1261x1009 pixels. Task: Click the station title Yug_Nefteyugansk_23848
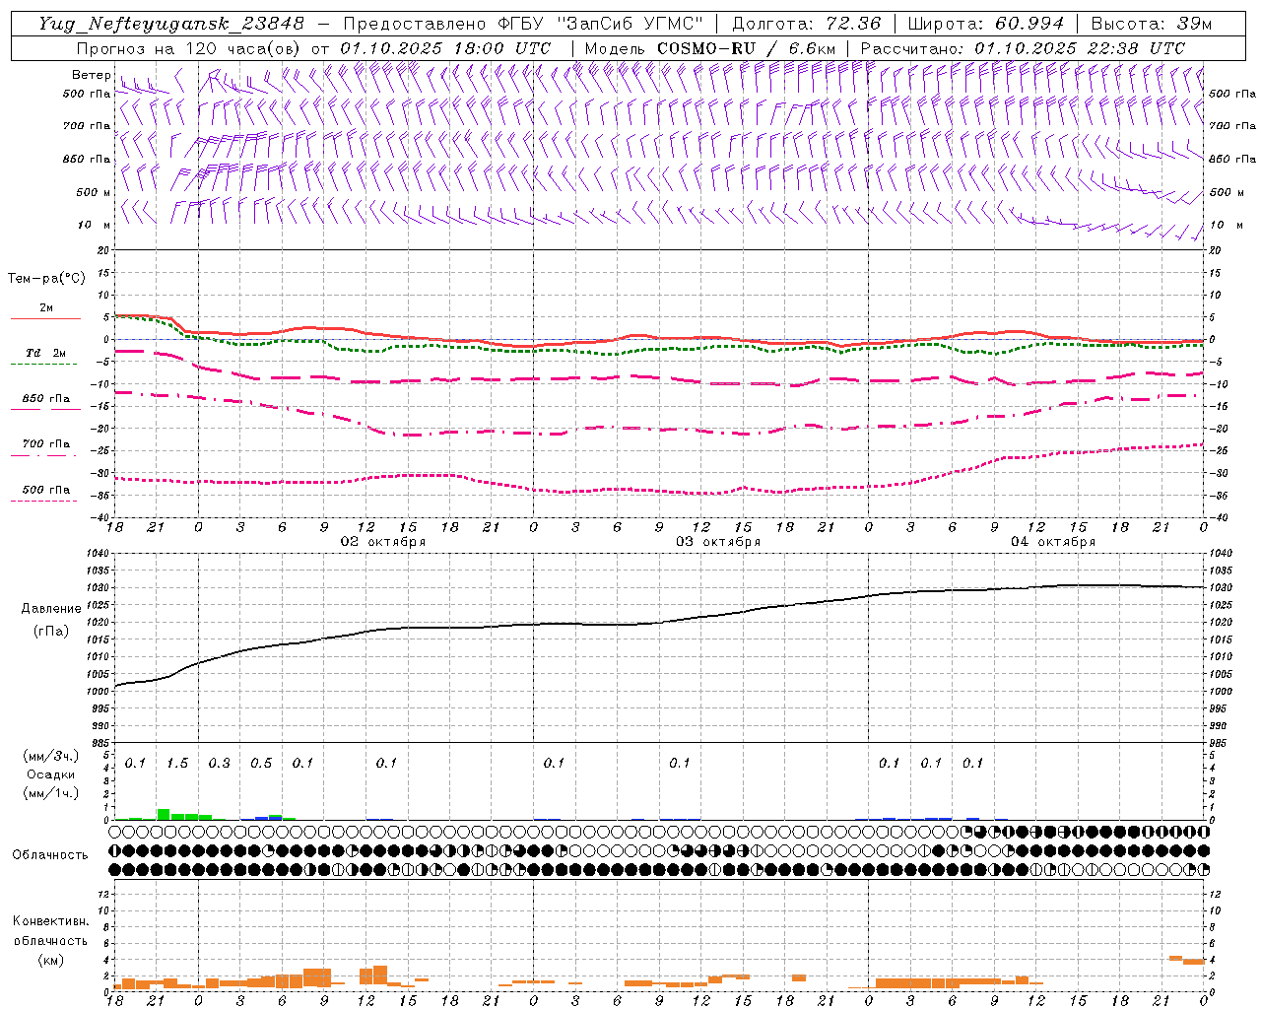click(x=171, y=24)
